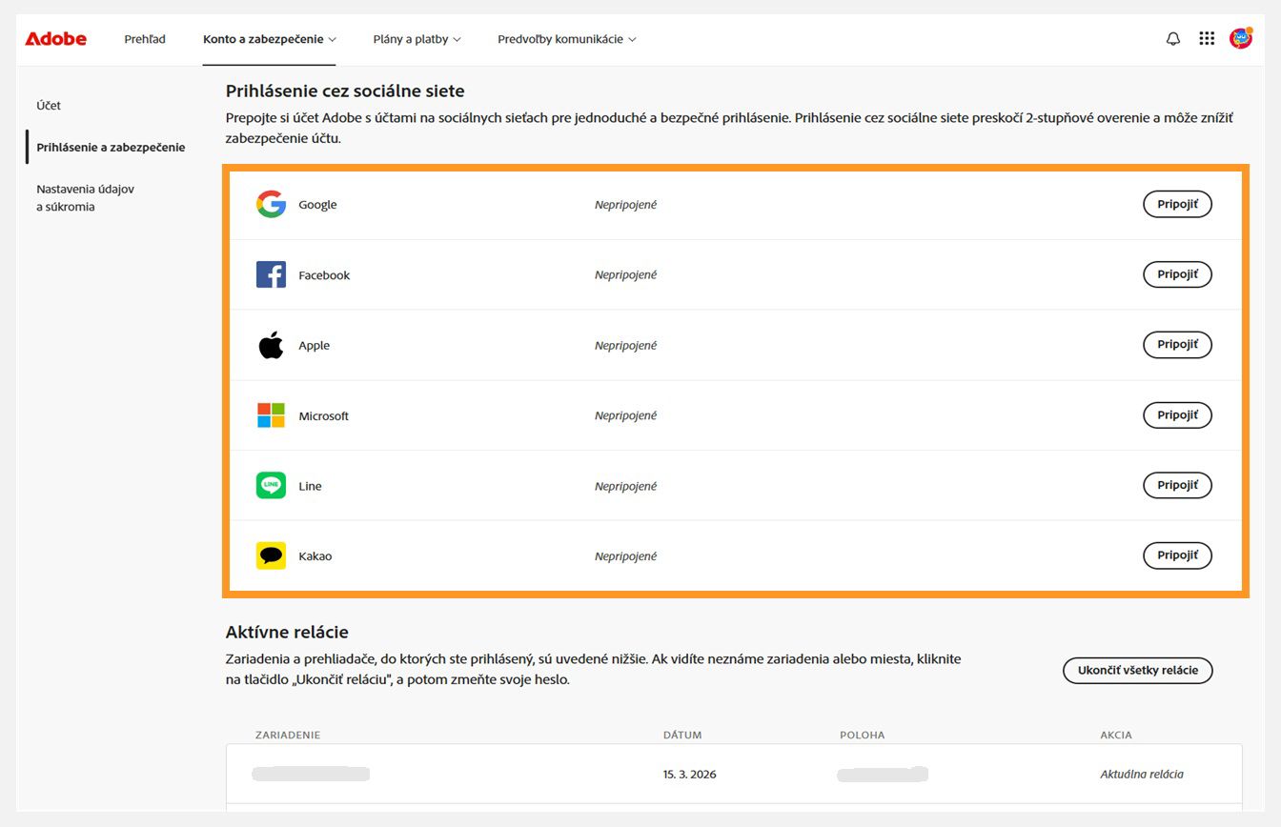This screenshot has height=827, width=1281.
Task: Open Nastavenia údajov a súkromia
Action: tap(85, 197)
